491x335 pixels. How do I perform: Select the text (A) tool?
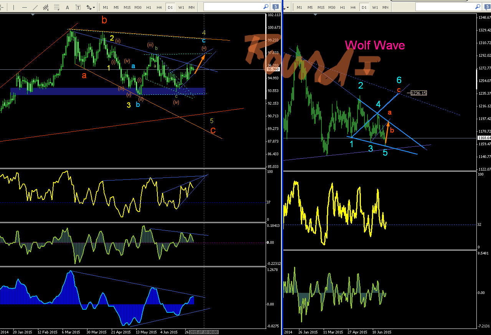click(68, 7)
